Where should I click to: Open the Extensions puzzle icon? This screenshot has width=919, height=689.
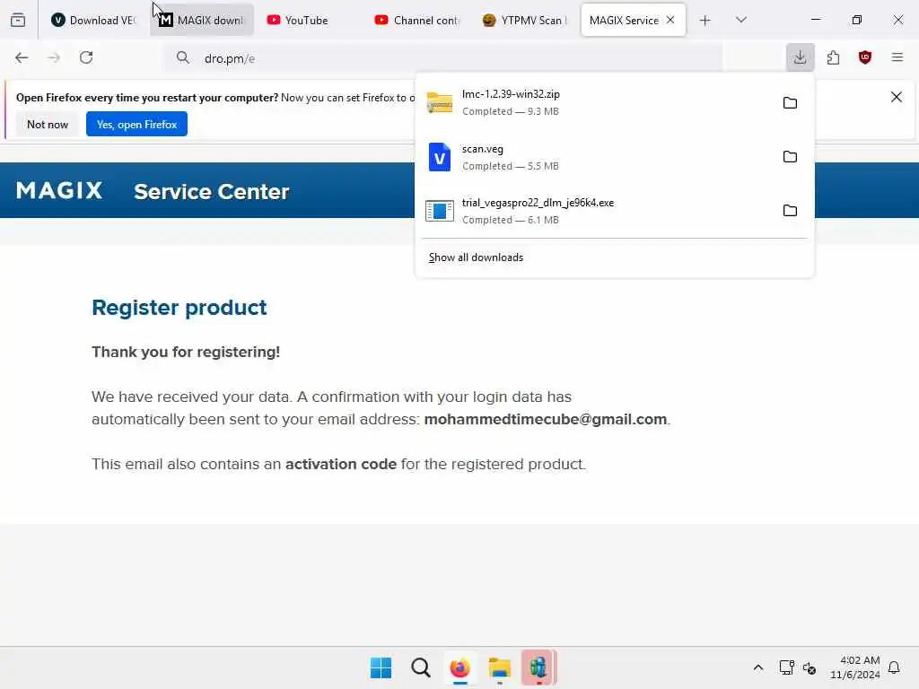coord(833,57)
